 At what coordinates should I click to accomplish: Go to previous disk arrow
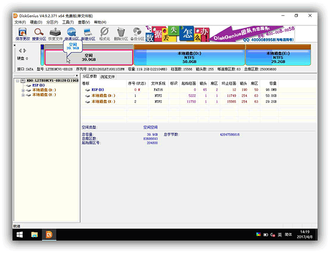(20, 50)
